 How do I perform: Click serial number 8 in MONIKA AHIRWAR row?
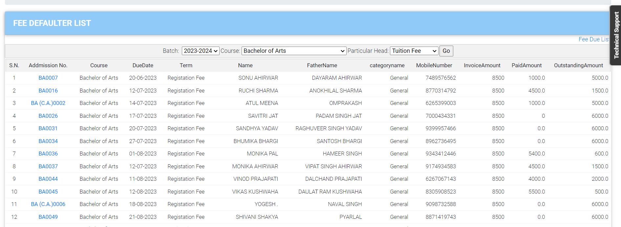[14, 166]
